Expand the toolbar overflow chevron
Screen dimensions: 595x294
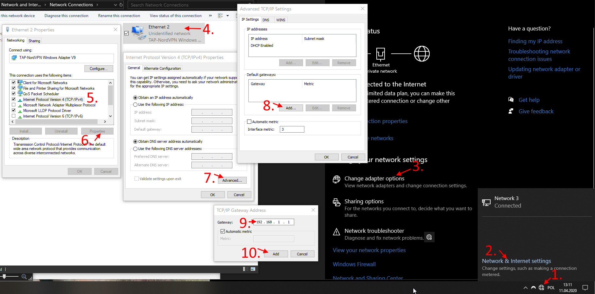(210, 16)
